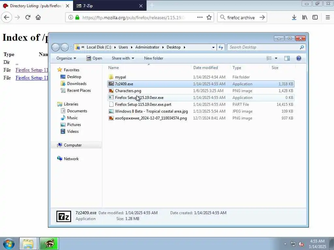Screen dimensions: 334x250
Task: Expand the arrow after Desktop breadcrumb
Action: pyautogui.click(x=185, y=47)
